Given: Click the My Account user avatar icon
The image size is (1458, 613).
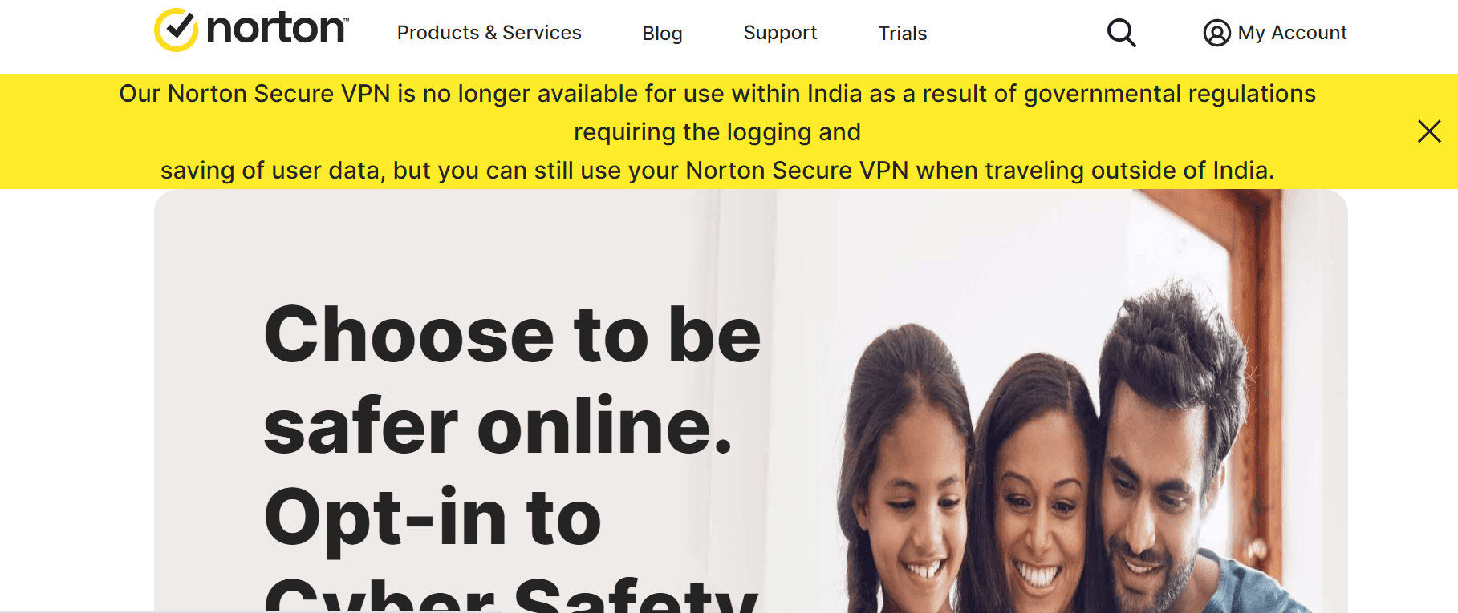Looking at the screenshot, I should tap(1216, 33).
